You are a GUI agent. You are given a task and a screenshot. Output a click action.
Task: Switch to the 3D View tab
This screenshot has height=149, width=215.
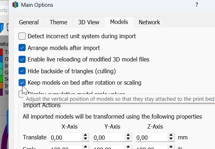coord(88,22)
